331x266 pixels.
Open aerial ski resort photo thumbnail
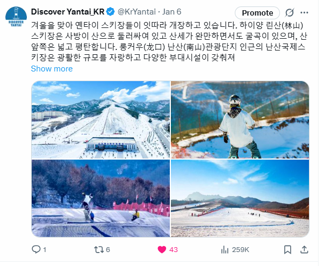pyautogui.click(x=100, y=120)
